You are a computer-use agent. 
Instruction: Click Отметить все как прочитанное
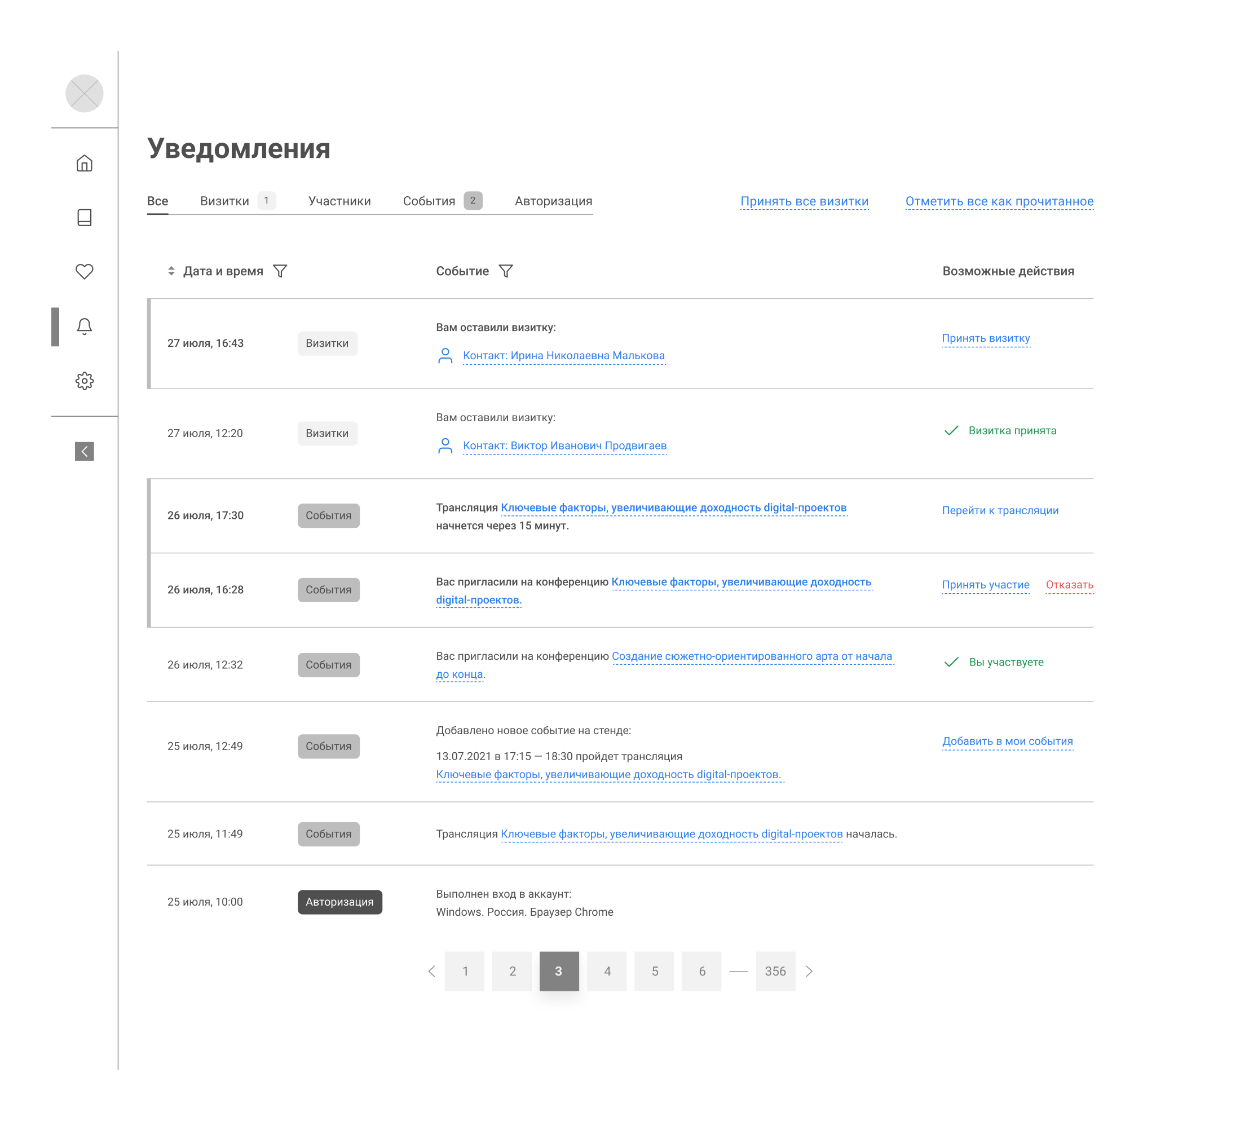point(999,201)
